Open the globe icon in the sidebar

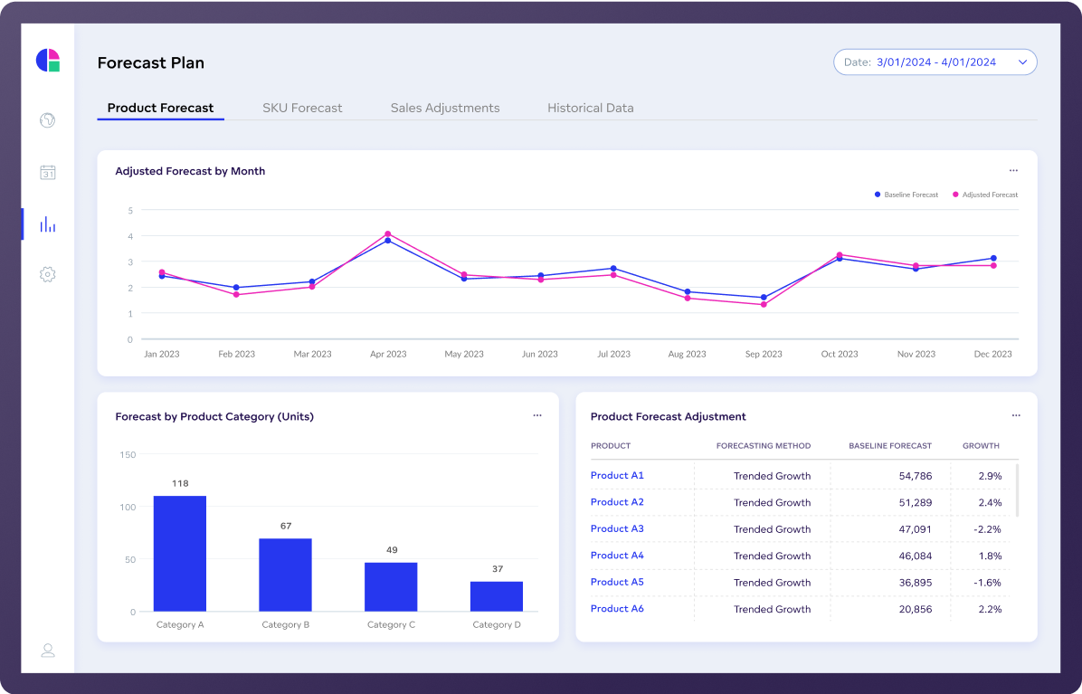click(x=48, y=120)
